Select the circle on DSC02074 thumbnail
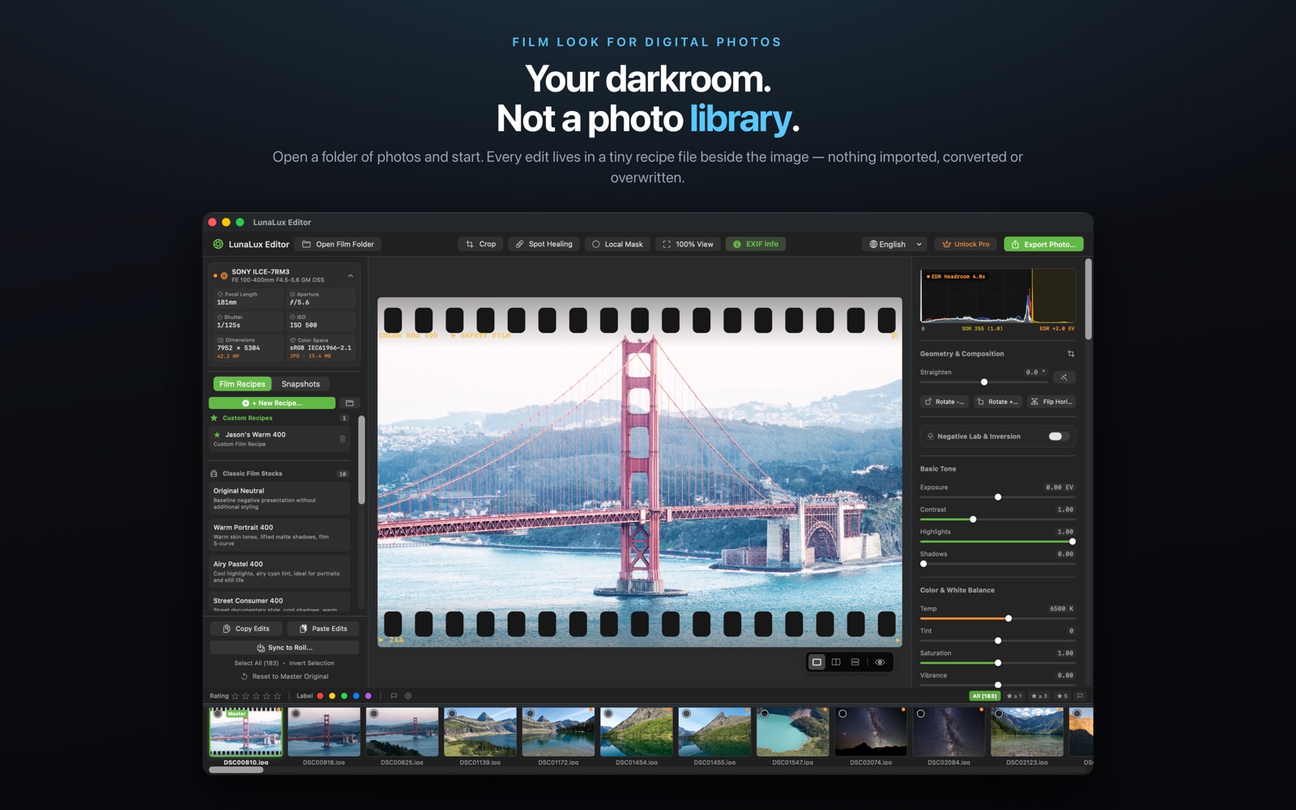1296x810 pixels. [842, 714]
